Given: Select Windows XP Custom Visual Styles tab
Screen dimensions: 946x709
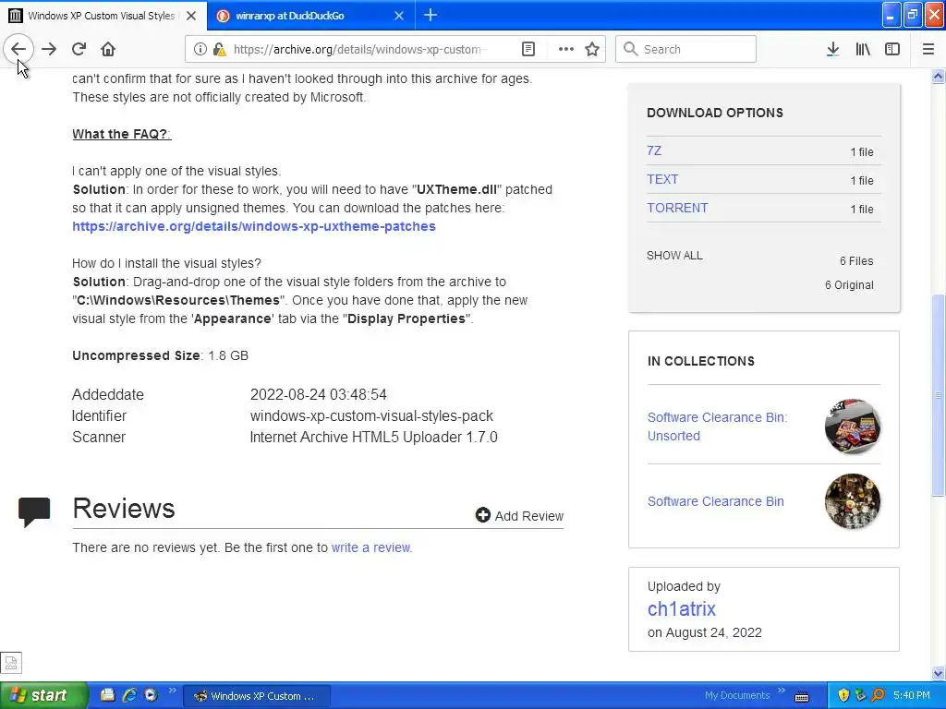Looking at the screenshot, I should pyautogui.click(x=103, y=16).
